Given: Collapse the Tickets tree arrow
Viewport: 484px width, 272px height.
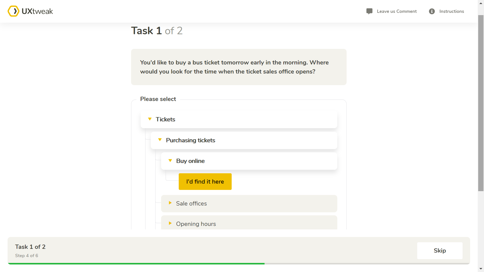Looking at the screenshot, I should 150,119.
